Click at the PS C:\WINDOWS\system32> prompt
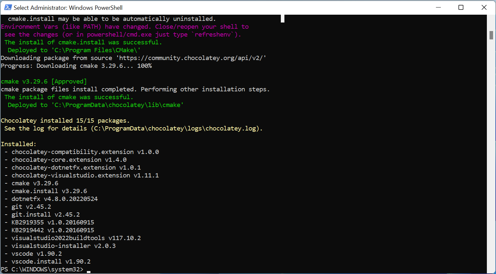 pos(42,269)
